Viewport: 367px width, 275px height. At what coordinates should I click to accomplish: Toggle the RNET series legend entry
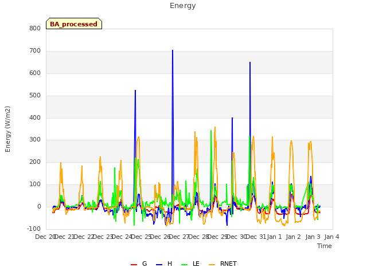222,264
